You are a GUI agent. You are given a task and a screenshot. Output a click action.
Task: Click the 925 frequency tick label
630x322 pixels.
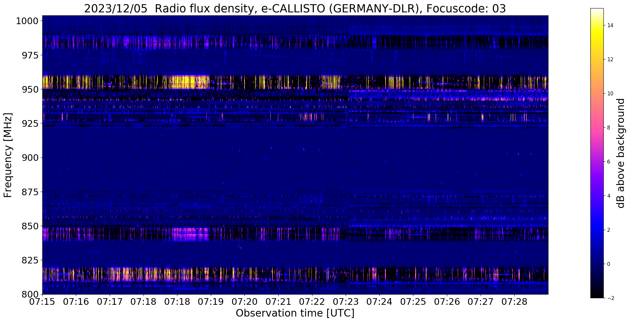[30, 123]
